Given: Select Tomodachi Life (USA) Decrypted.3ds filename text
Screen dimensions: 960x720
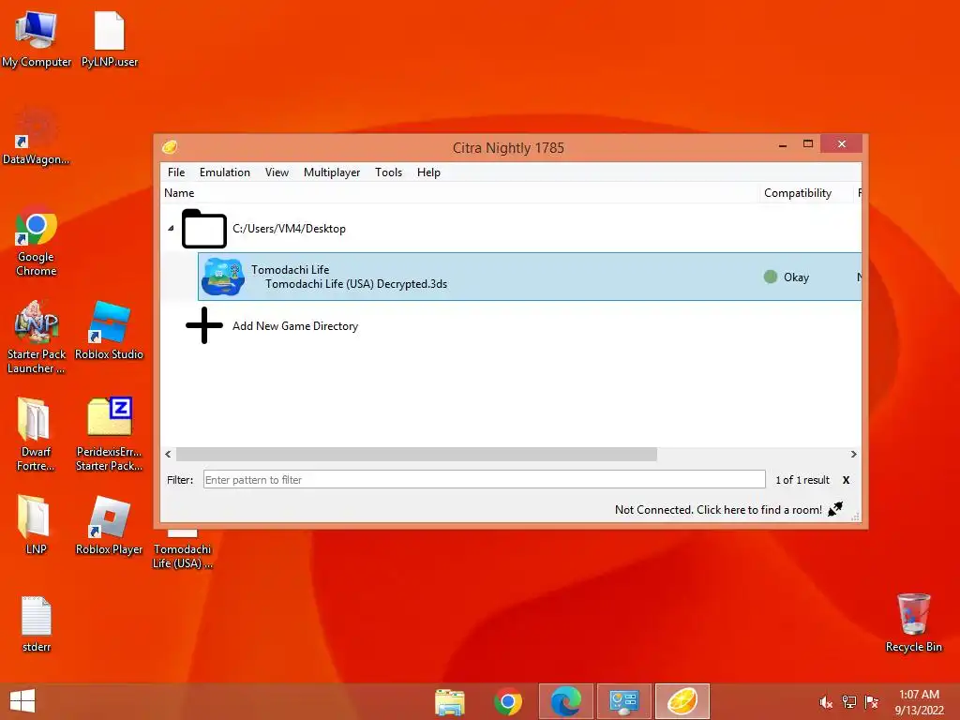Looking at the screenshot, I should [x=355, y=284].
